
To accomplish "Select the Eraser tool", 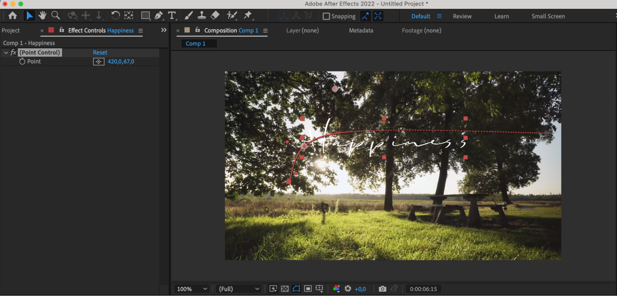I will pos(215,15).
